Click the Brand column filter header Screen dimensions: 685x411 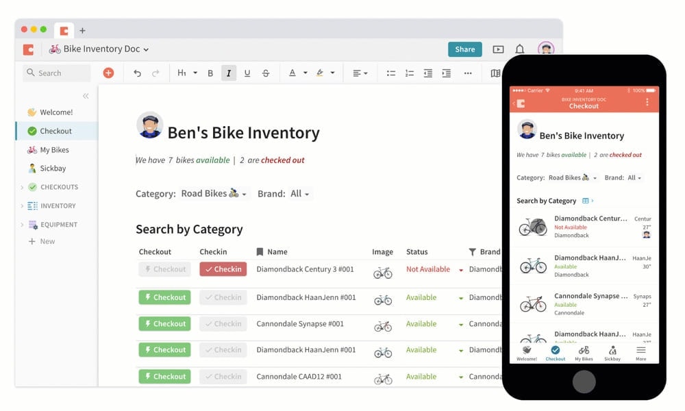pos(484,252)
